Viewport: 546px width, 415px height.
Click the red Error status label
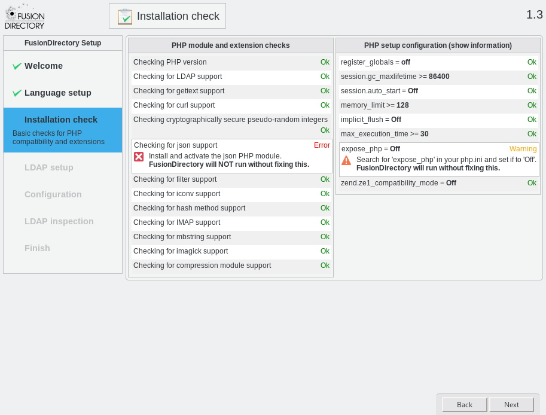coord(322,145)
